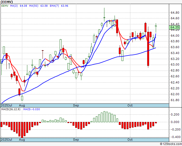Click Oct on price chart time axis

coord(130,105)
